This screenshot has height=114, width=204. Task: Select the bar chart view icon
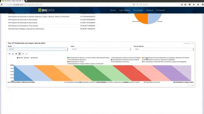click(13, 54)
